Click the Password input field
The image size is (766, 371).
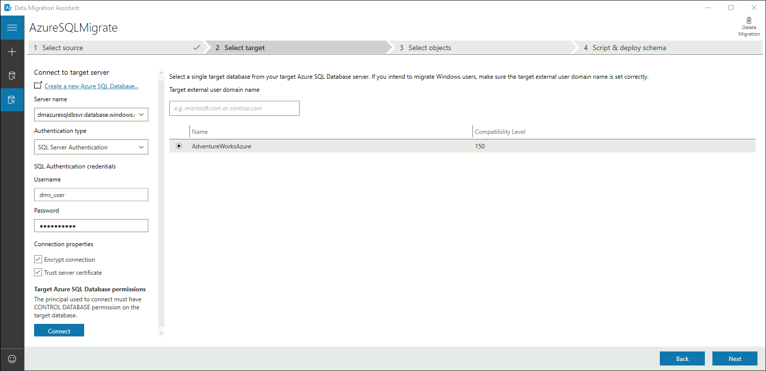[91, 226]
